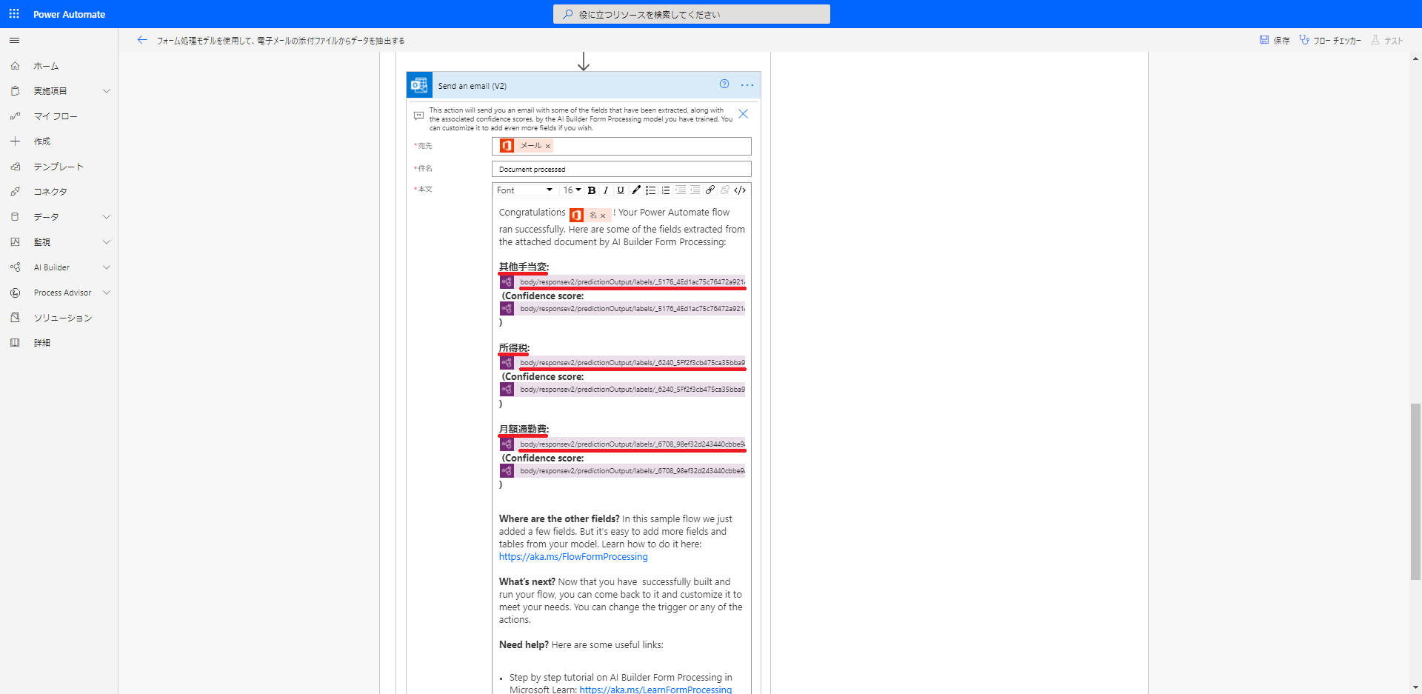Screen dimensions: 1422x694
Task: Open the Flow Checker (フロー チェッカー)
Action: [1330, 40]
